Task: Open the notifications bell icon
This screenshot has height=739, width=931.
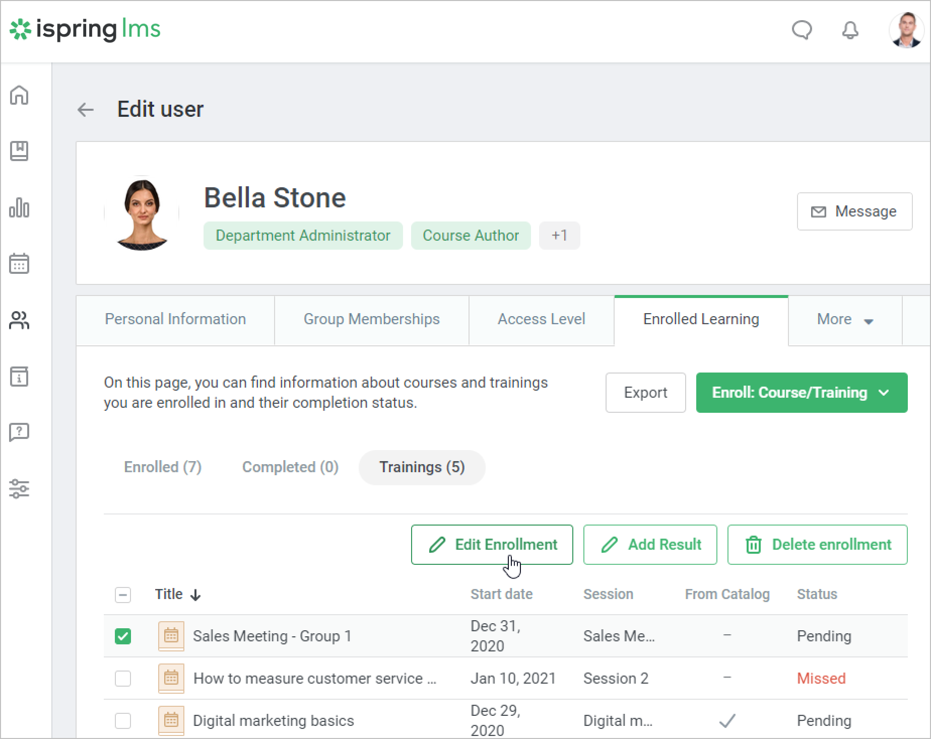Action: tap(850, 30)
